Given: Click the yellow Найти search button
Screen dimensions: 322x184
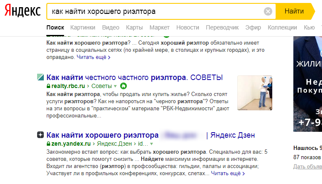Looking at the screenshot, I should point(294,11).
